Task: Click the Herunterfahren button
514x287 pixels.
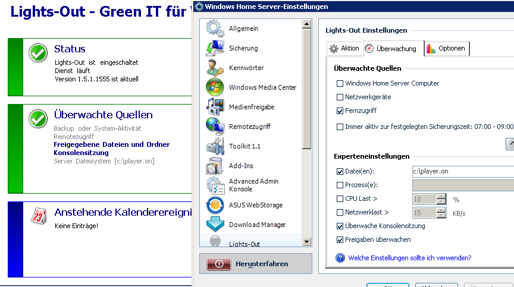Action: pyautogui.click(x=255, y=264)
